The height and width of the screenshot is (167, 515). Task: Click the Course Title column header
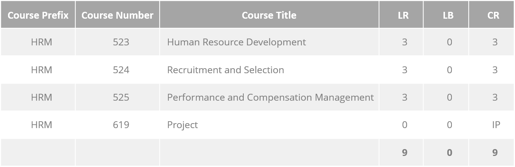pyautogui.click(x=269, y=15)
